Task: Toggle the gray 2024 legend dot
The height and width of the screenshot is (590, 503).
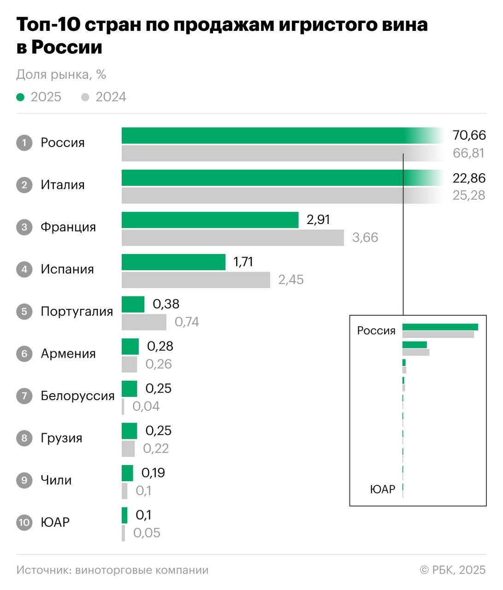Action: pos(85,97)
